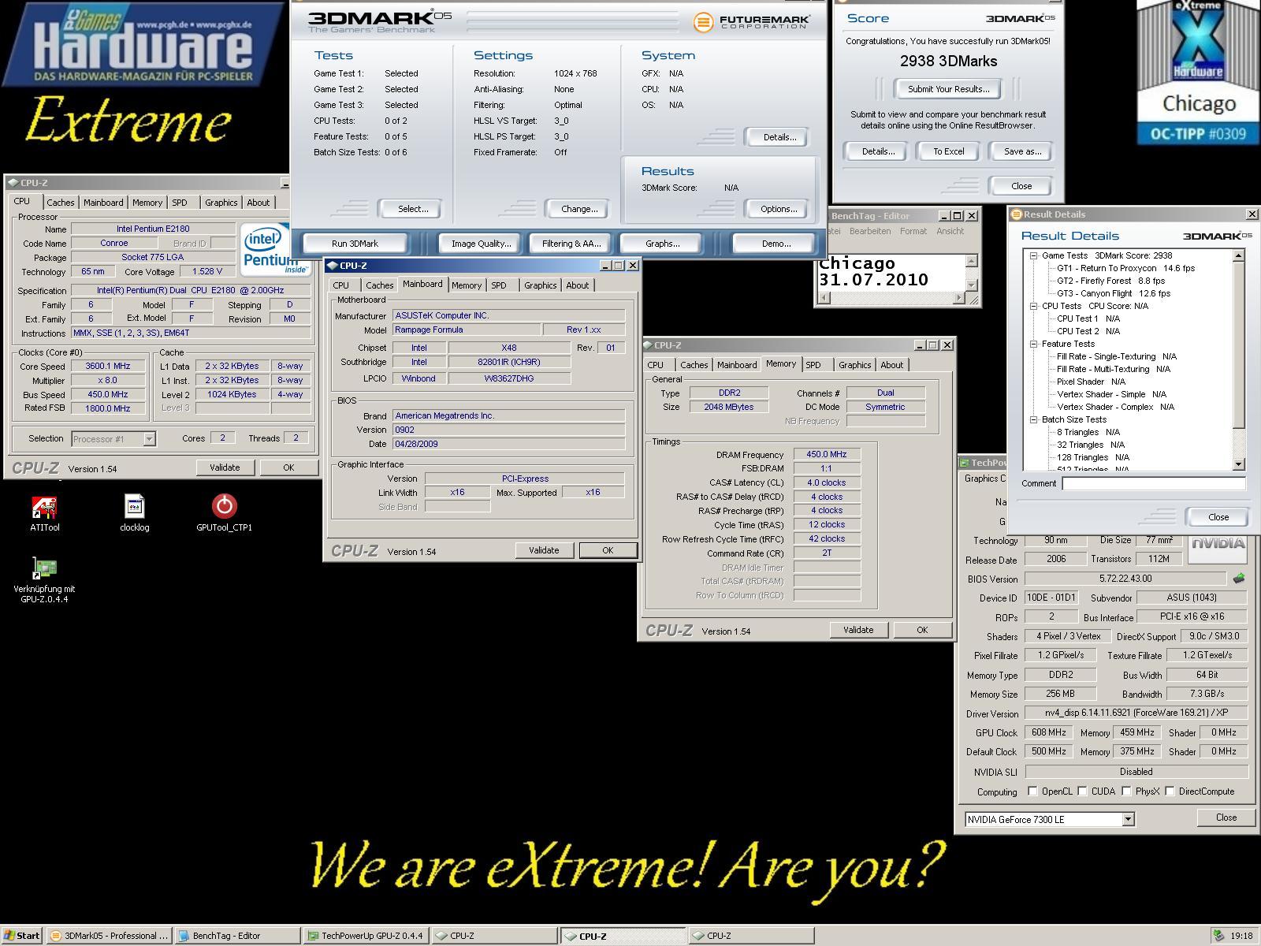The image size is (1261, 946).
Task: Open the Ansicht menu in BenchTag Editor
Action: (950, 231)
